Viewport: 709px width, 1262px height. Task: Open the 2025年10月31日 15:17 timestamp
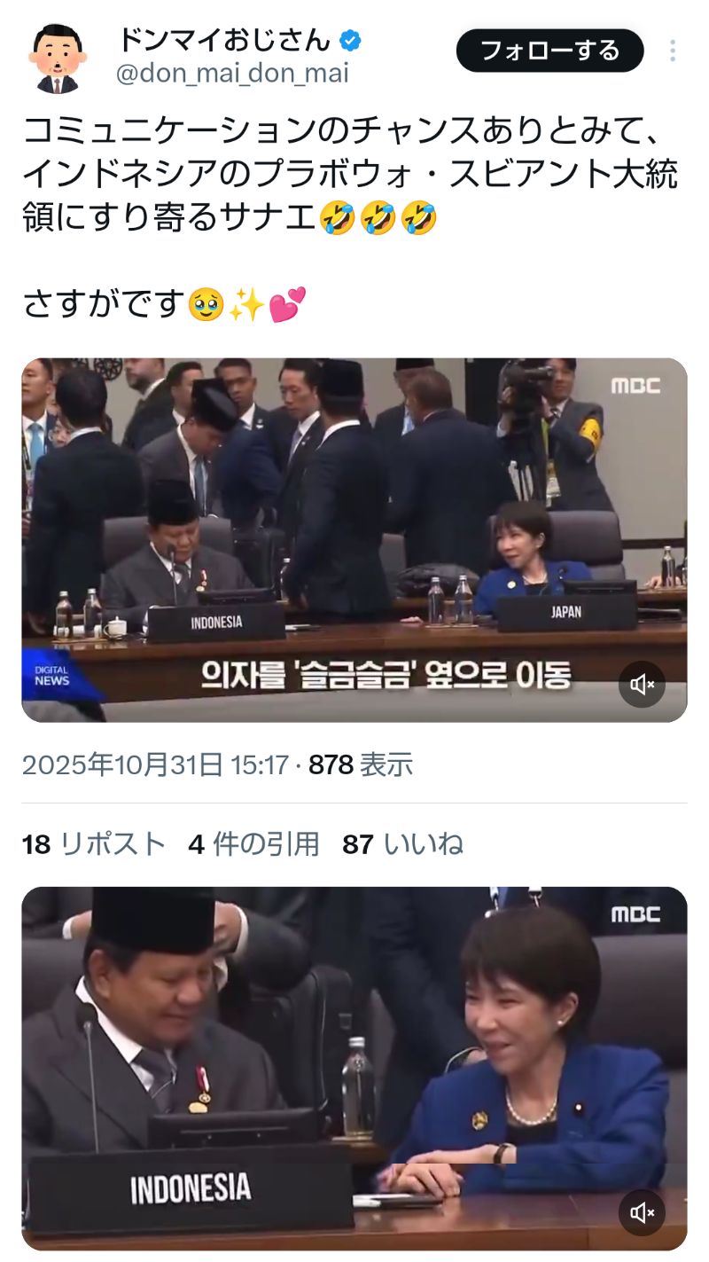[x=156, y=764]
